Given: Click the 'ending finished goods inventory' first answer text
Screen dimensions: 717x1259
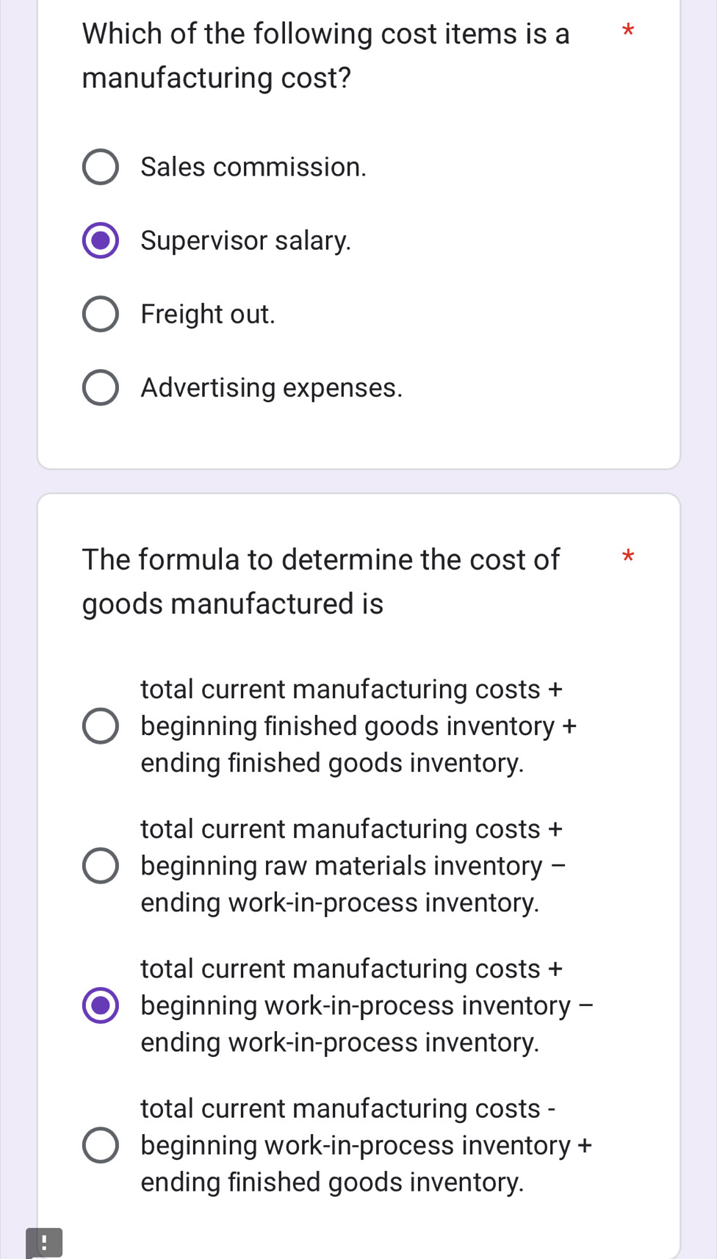Looking at the screenshot, I should click(332, 763).
